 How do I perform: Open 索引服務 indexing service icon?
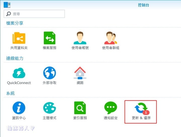click(80, 108)
